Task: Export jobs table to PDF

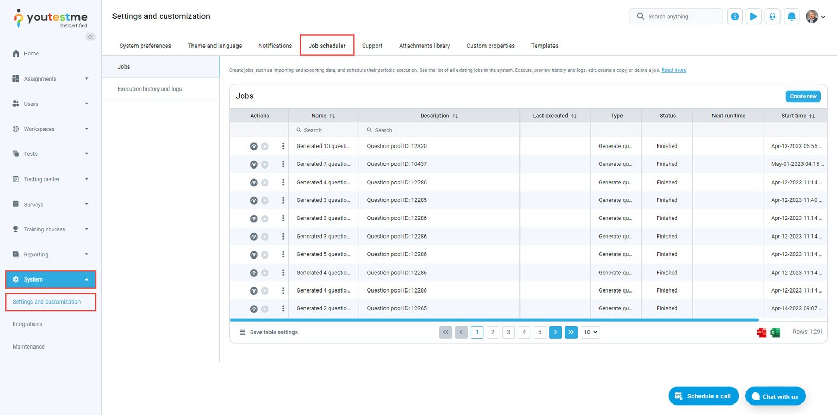Action: (762, 332)
